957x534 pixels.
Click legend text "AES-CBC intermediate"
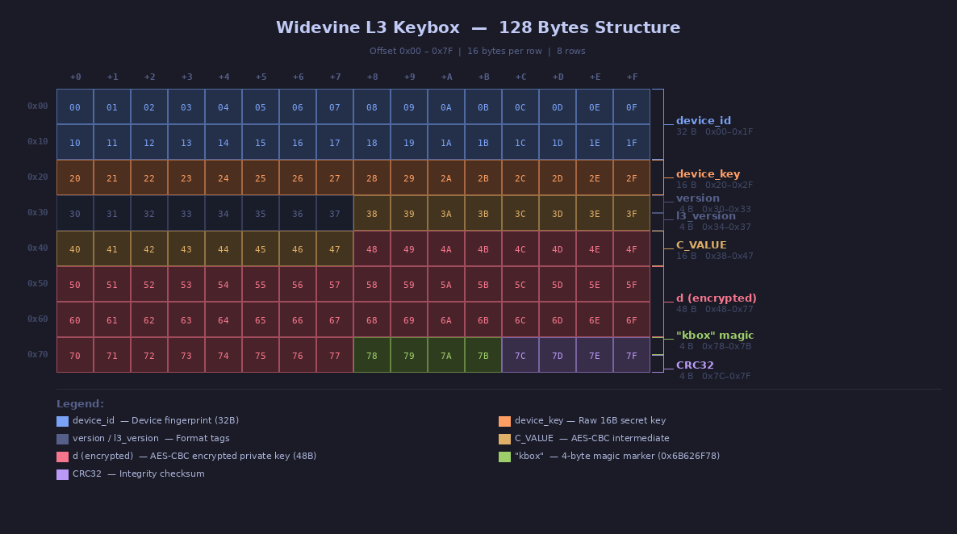click(x=620, y=438)
